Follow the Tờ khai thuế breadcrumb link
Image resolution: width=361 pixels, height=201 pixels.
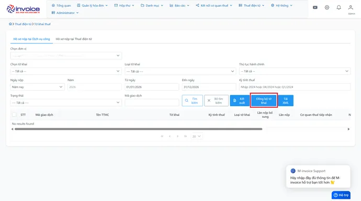tap(42, 24)
